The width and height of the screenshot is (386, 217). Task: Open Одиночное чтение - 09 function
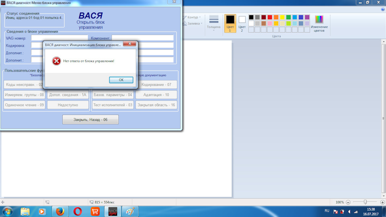click(x=25, y=105)
